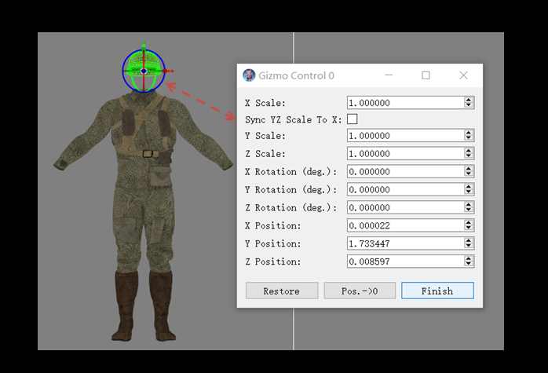Click the X Rotation spinner arrows
The height and width of the screenshot is (373, 548).
469,171
